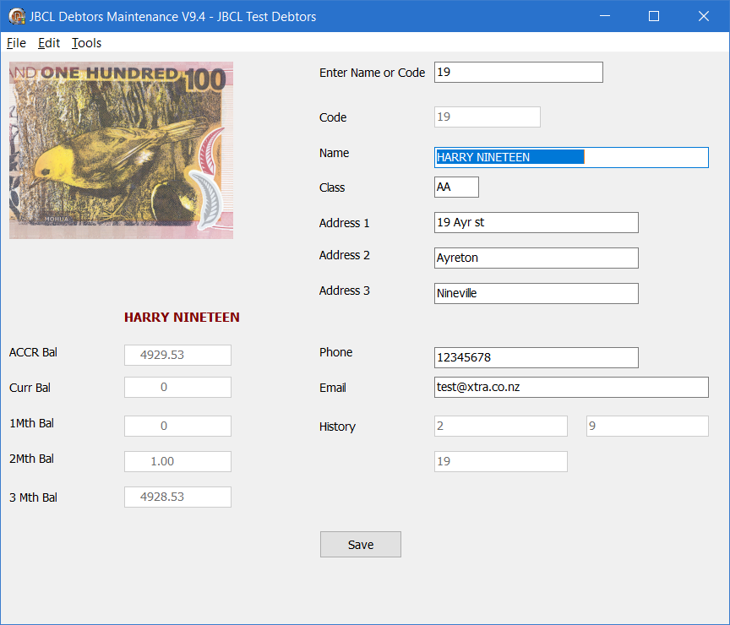Click the 2Mth Bal value 1.00
Viewport: 730px width, 625px height.
(x=177, y=461)
